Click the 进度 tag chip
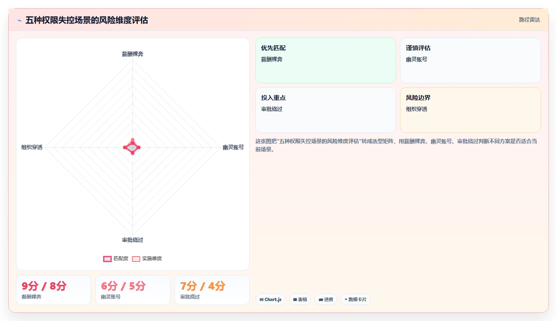This screenshot has width=557, height=321. click(x=326, y=299)
